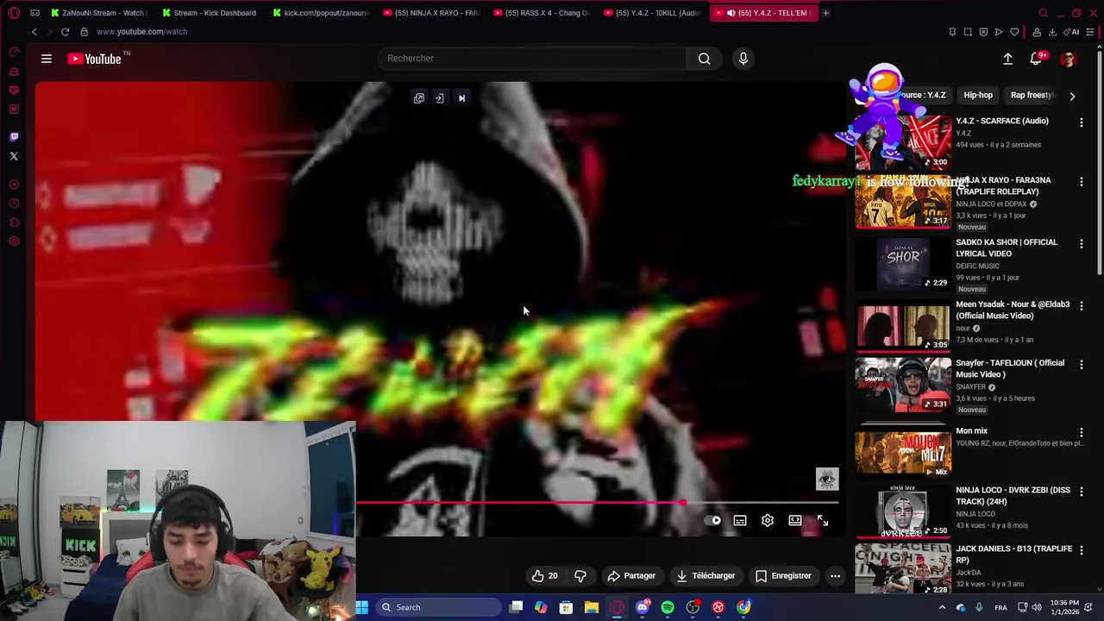This screenshot has height=621, width=1104.
Task: Click the pop-out video overlay icon
Action: (419, 98)
